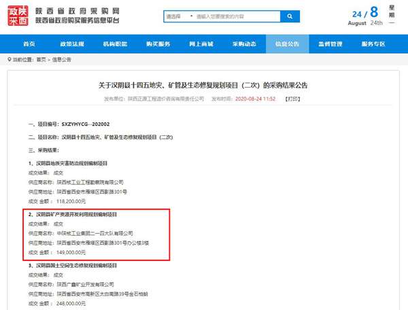Viewport: 408px width, 310px height.
Task: Select the highlighted 信息公告 tab
Action: pos(287,44)
